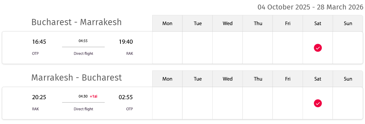The height and width of the screenshot is (124, 365).
Task: Click the empty Sunday cell for the 16:45 flight
Action: pos(348,48)
